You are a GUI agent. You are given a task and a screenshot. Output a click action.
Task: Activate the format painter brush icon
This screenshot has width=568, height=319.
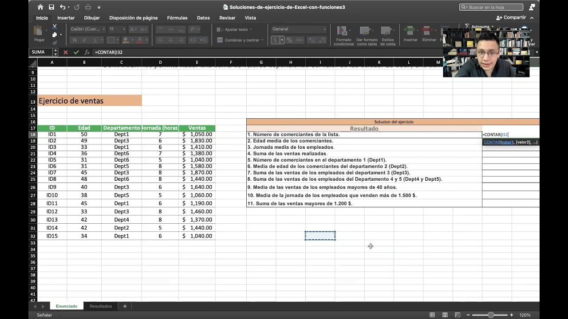pos(55,43)
